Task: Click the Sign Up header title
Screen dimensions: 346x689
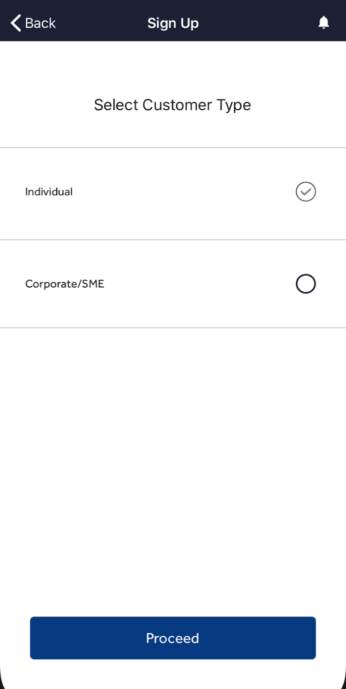Action: 173,23
